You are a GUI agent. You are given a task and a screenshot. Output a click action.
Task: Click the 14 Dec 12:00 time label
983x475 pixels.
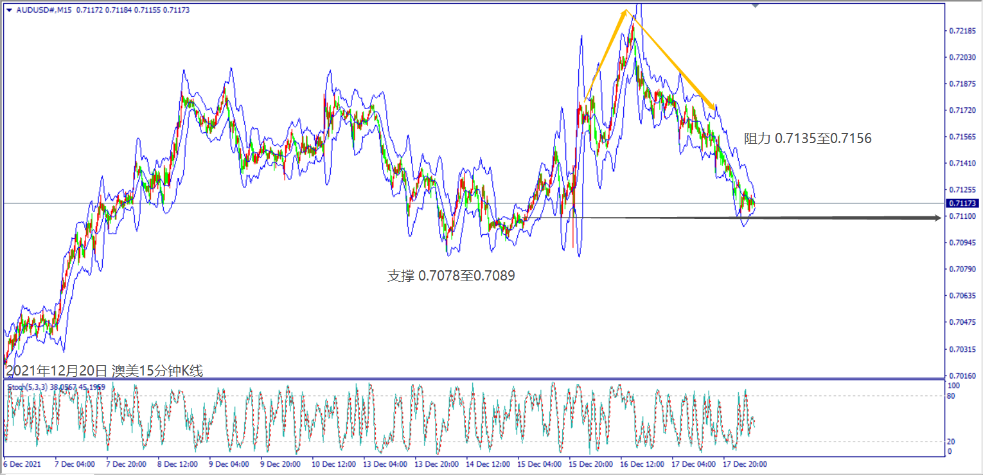click(x=487, y=464)
